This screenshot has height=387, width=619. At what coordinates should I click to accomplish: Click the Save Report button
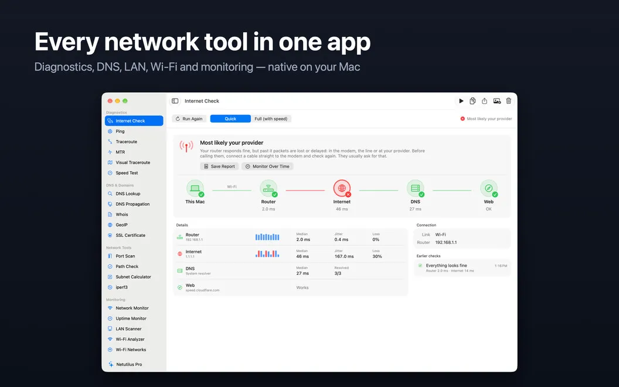tap(219, 167)
